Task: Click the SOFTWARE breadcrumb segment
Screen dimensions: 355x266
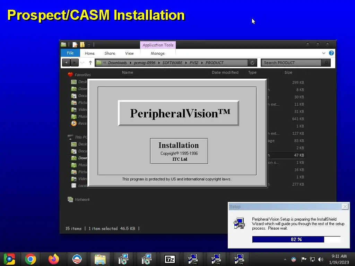Action: tap(172, 63)
